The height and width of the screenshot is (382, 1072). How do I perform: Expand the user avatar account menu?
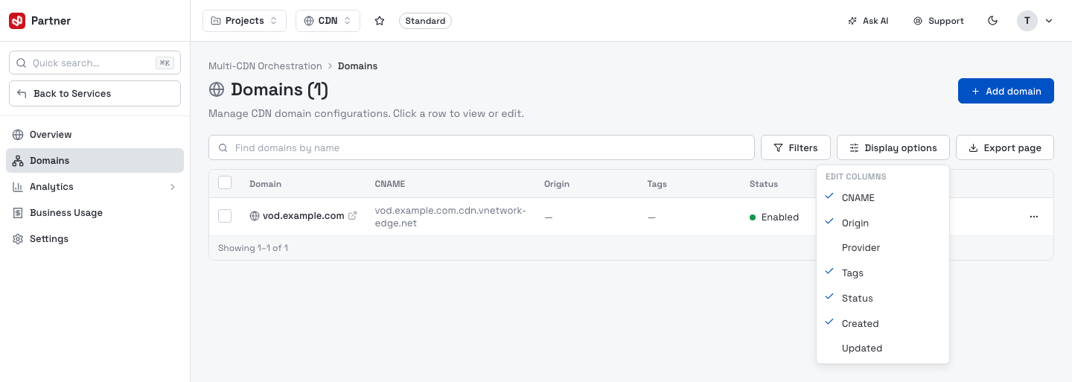tap(1035, 21)
